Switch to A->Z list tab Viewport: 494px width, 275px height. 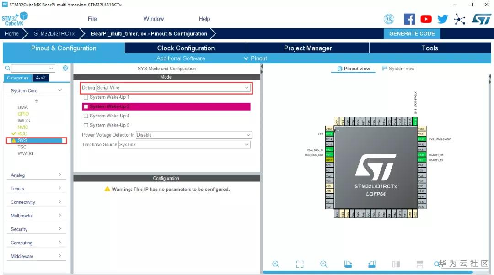[41, 78]
